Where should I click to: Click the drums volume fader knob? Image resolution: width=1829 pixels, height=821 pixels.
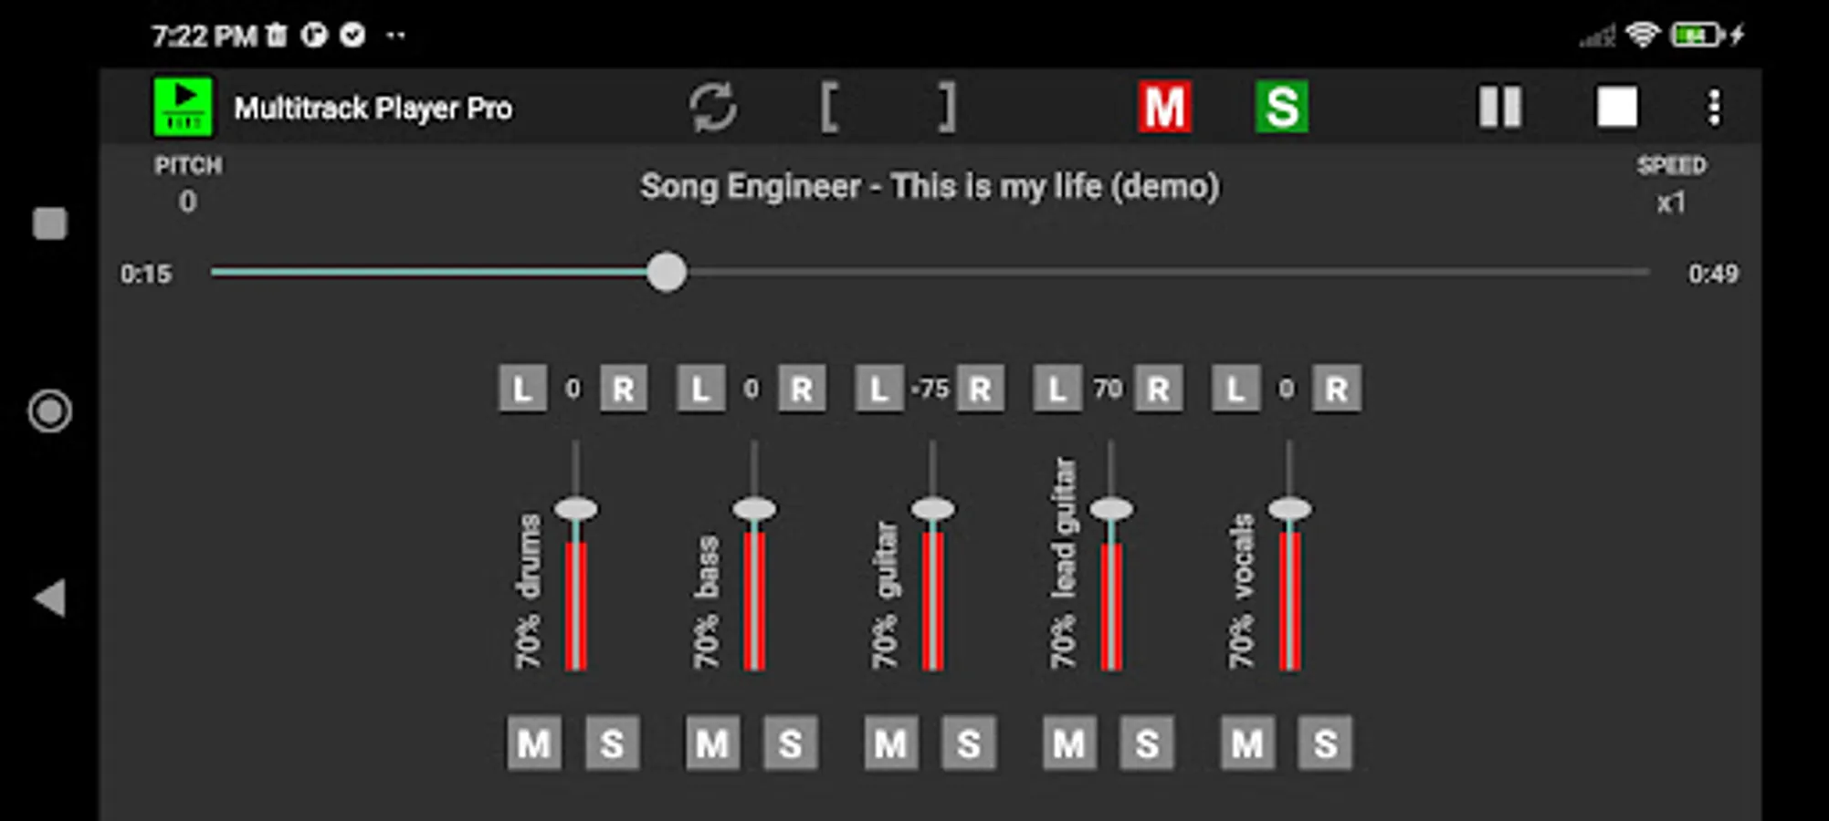click(576, 508)
